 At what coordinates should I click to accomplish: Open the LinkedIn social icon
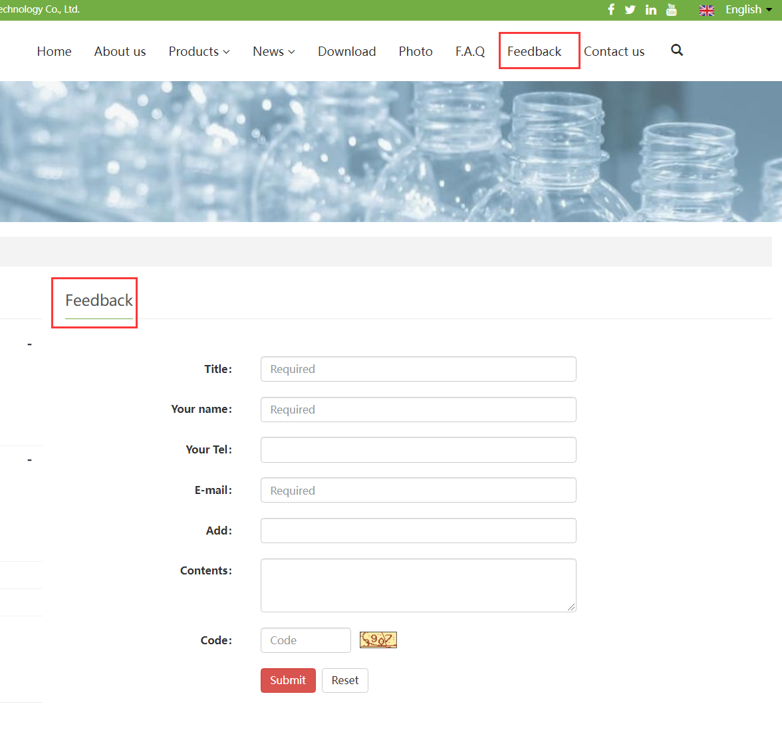pyautogui.click(x=651, y=9)
